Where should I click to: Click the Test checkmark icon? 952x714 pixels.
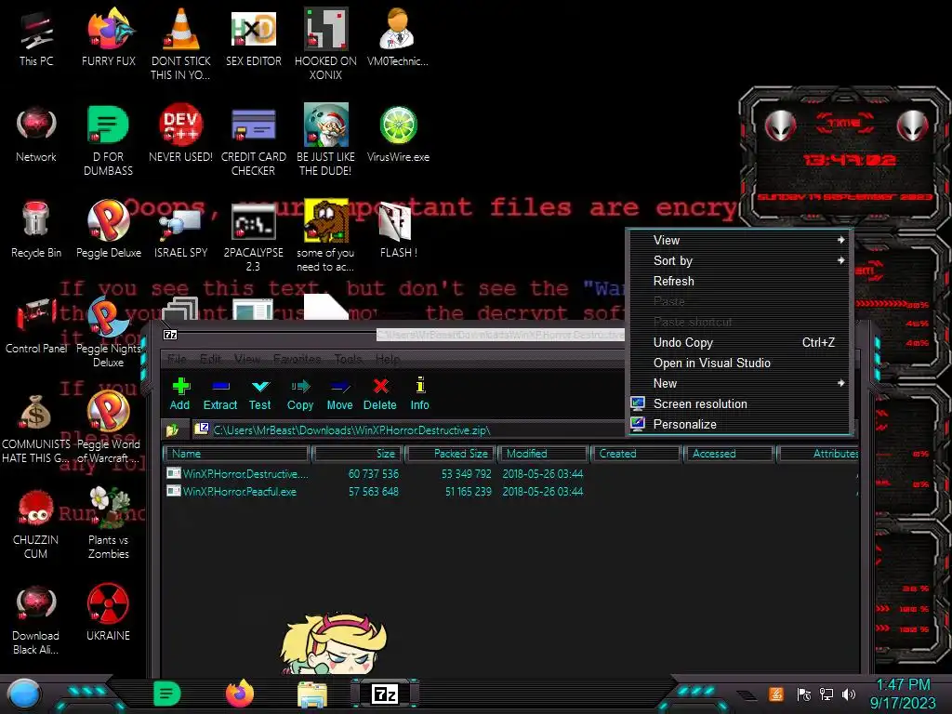tap(260, 394)
